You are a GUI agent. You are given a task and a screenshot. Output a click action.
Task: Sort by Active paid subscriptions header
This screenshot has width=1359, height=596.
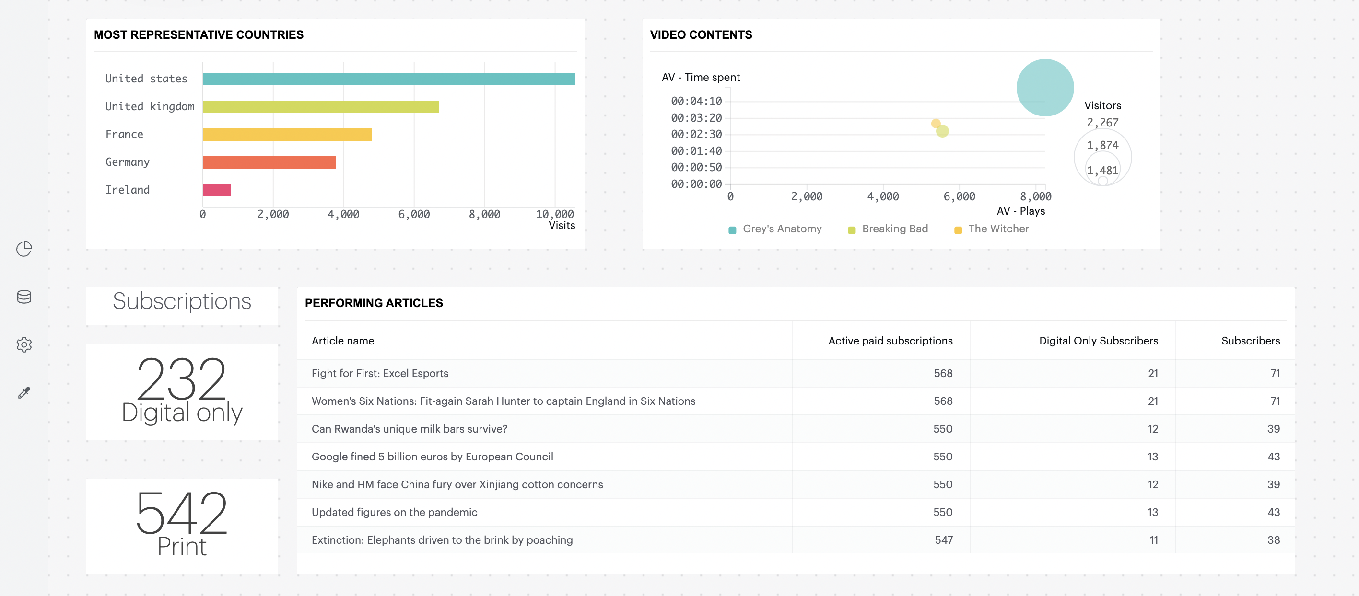coord(890,341)
